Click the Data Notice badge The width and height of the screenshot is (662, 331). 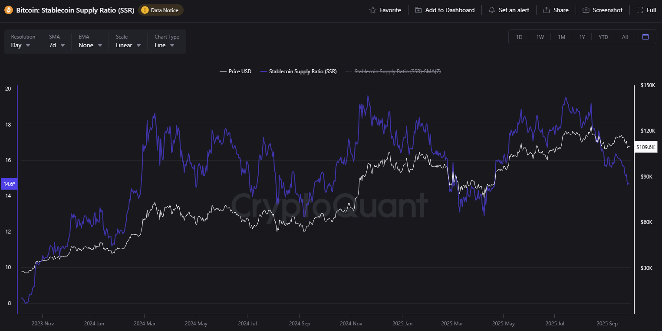coord(161,10)
